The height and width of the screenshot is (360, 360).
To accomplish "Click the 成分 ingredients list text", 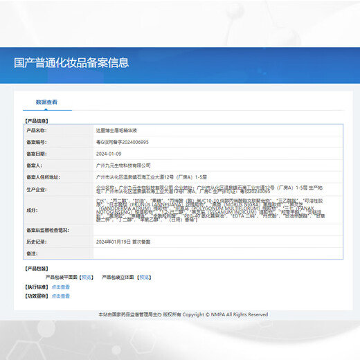I will [x=210, y=210].
